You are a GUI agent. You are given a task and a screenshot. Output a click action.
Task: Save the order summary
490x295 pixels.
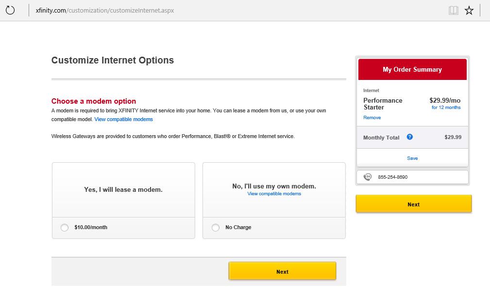pos(412,158)
